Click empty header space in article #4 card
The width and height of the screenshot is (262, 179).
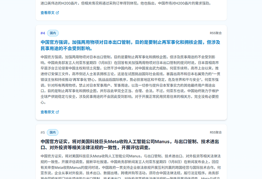(133, 33)
